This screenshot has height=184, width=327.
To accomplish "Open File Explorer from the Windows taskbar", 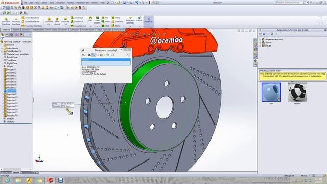I will 18,180.
